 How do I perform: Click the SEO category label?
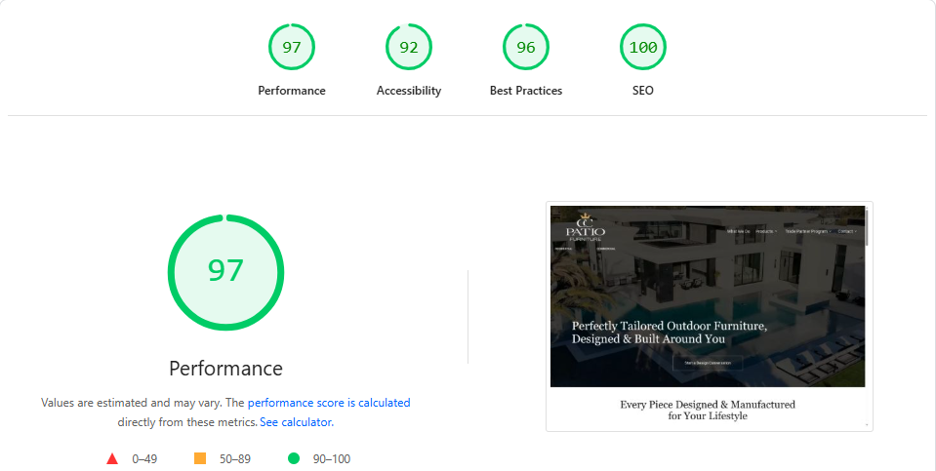(643, 91)
